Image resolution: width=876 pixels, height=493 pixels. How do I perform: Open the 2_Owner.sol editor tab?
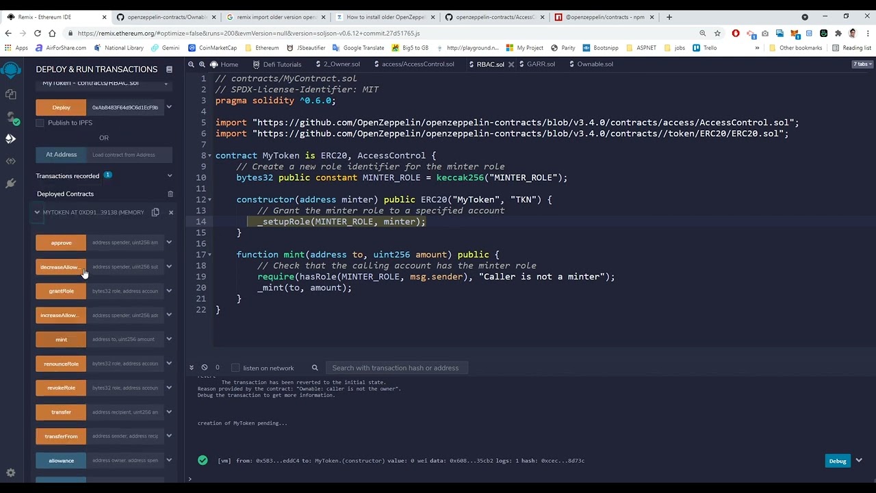(337, 64)
